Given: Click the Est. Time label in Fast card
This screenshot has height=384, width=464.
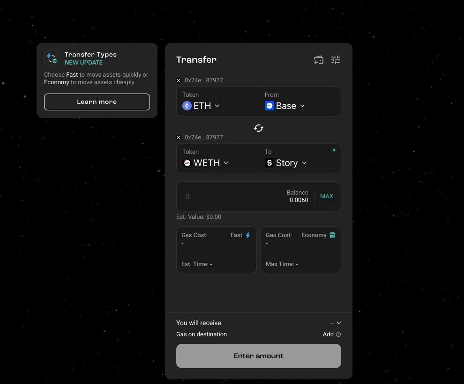Looking at the screenshot, I should click(x=196, y=264).
